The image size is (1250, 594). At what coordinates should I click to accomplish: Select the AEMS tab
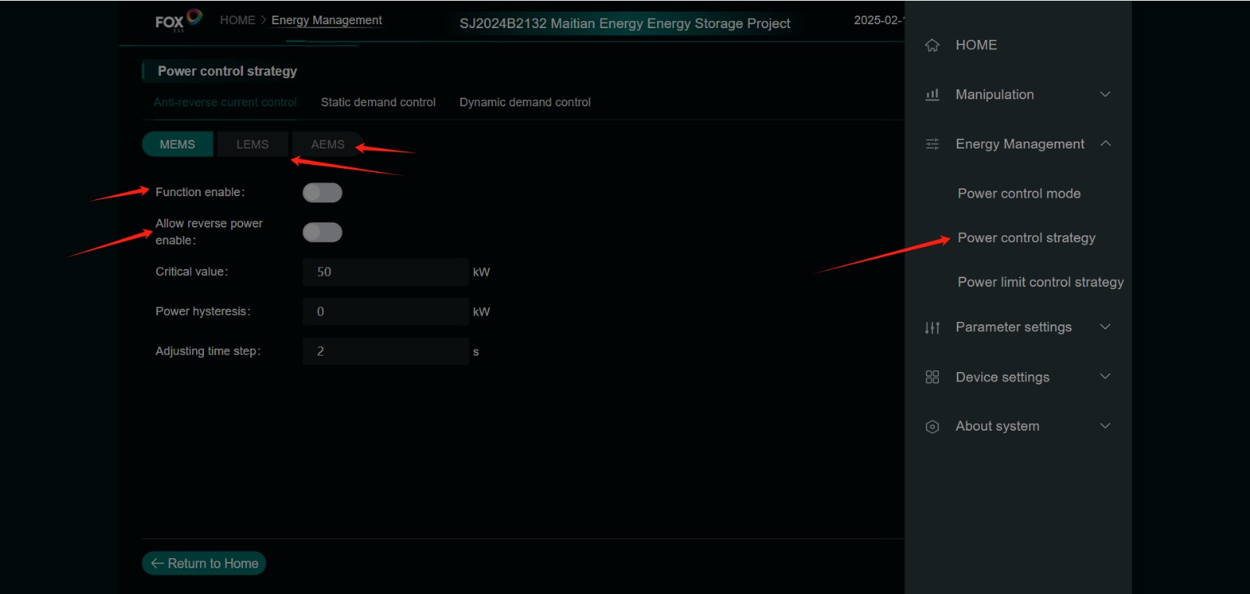click(x=327, y=145)
